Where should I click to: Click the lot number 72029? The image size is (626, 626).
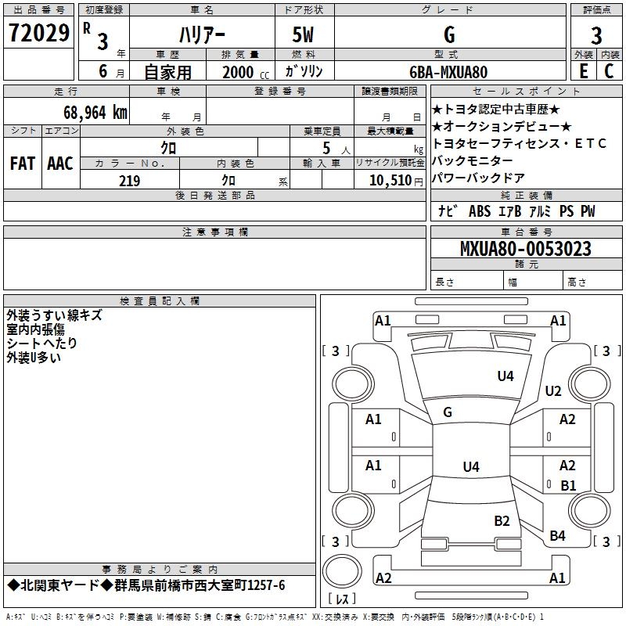(38, 33)
